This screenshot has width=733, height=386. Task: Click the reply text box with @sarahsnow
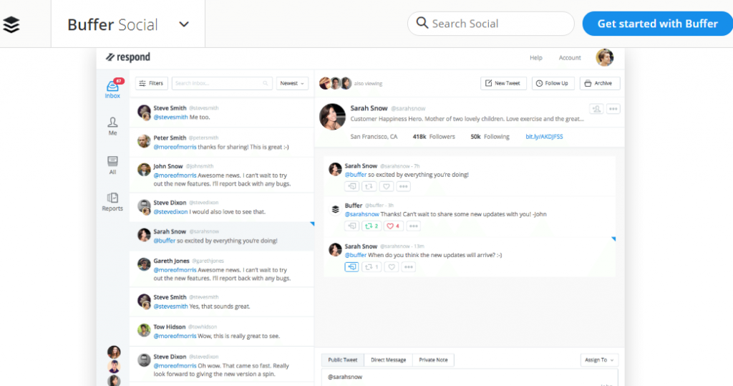click(x=470, y=377)
